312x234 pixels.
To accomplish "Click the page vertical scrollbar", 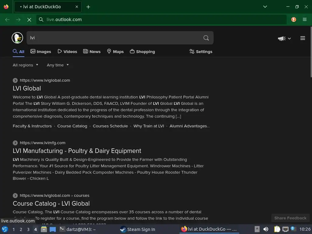I will point(311,52).
